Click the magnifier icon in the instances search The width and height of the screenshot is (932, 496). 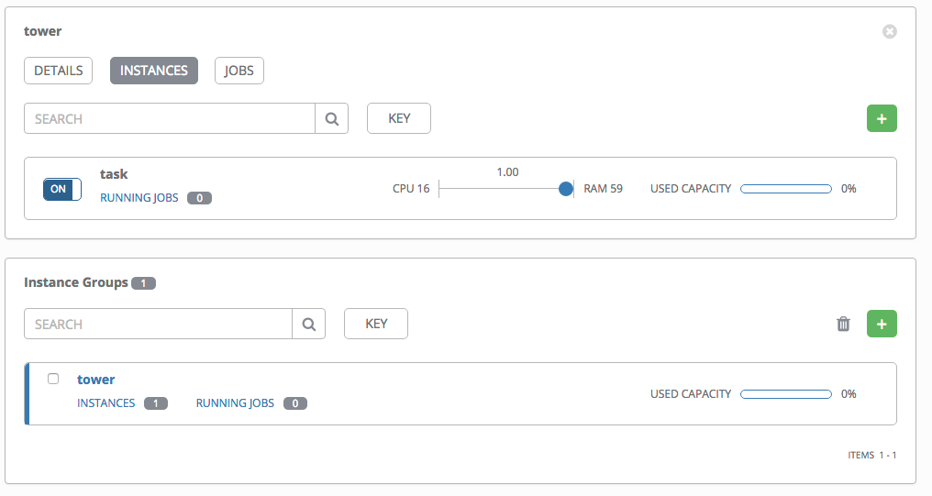[x=332, y=119]
